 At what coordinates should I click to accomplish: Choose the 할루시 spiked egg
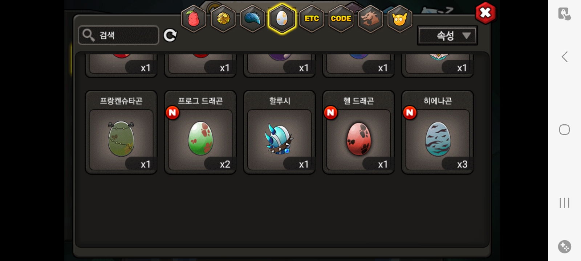(279, 132)
